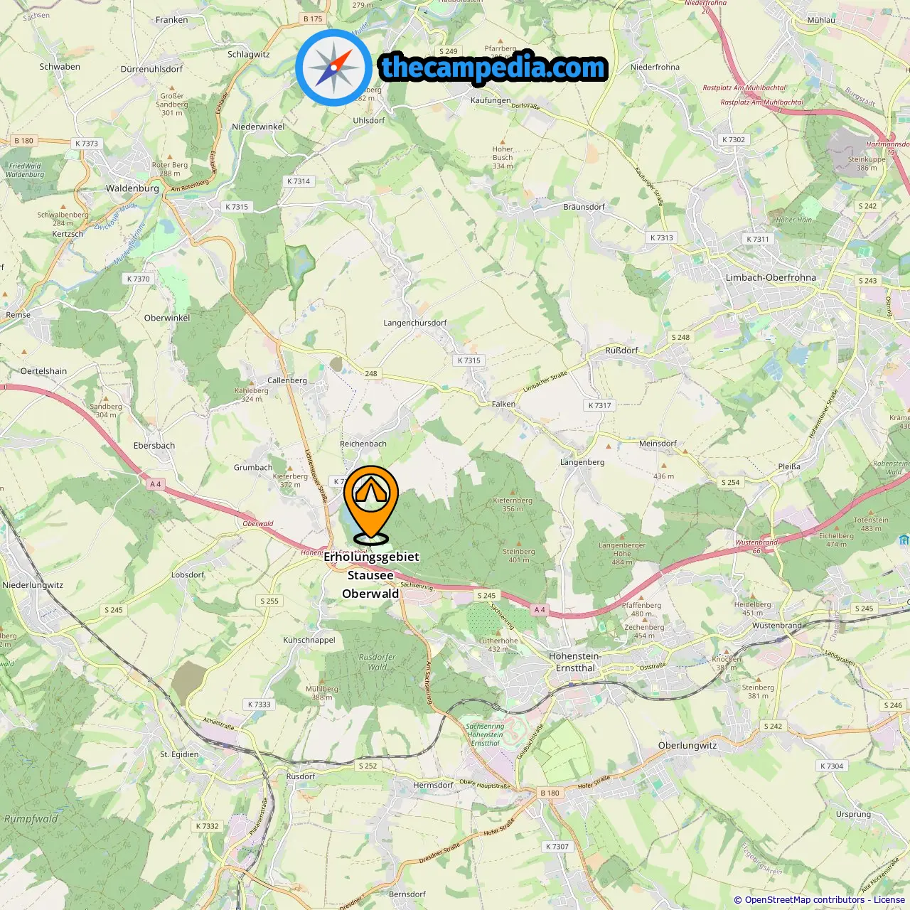Click the Langenchursdorf village label
910x910 pixels.
point(415,323)
